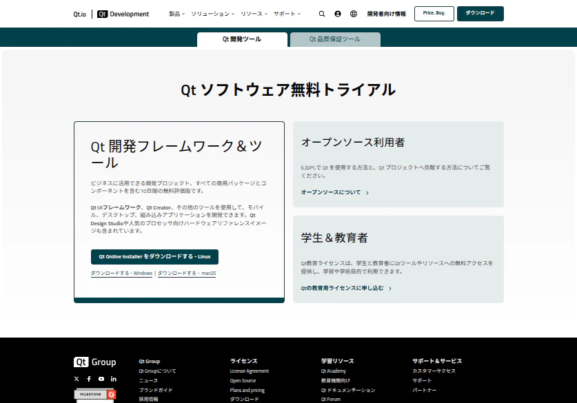Click ダウンロードする - Windows link

click(121, 273)
